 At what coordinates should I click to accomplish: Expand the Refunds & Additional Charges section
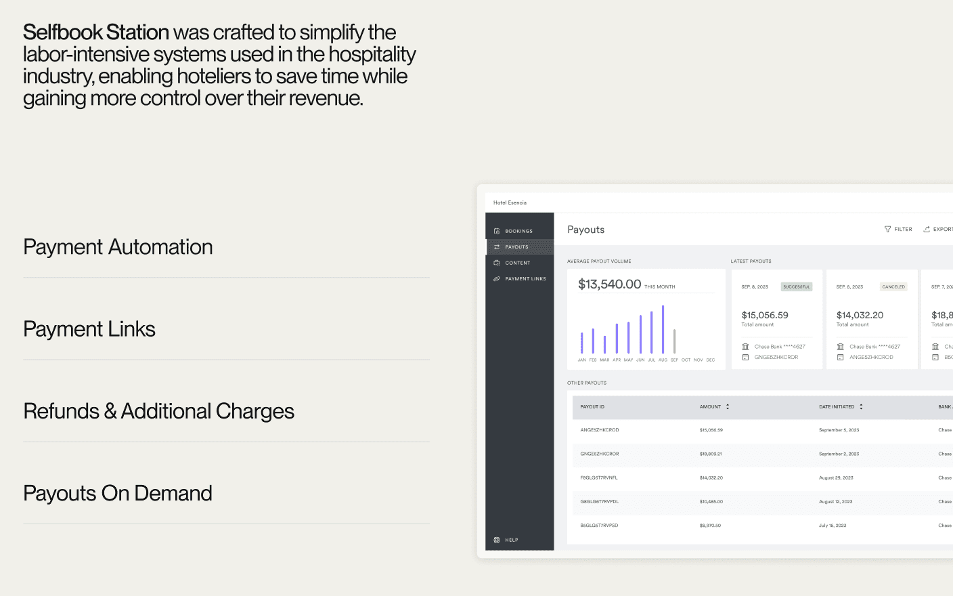point(158,411)
